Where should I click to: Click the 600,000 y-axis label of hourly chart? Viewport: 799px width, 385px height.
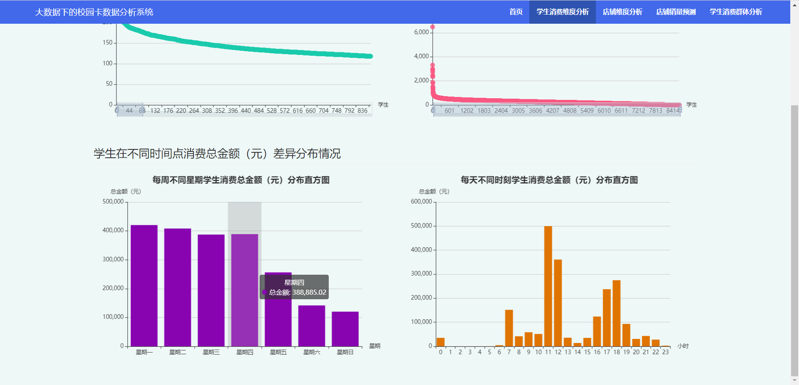pyautogui.click(x=422, y=201)
